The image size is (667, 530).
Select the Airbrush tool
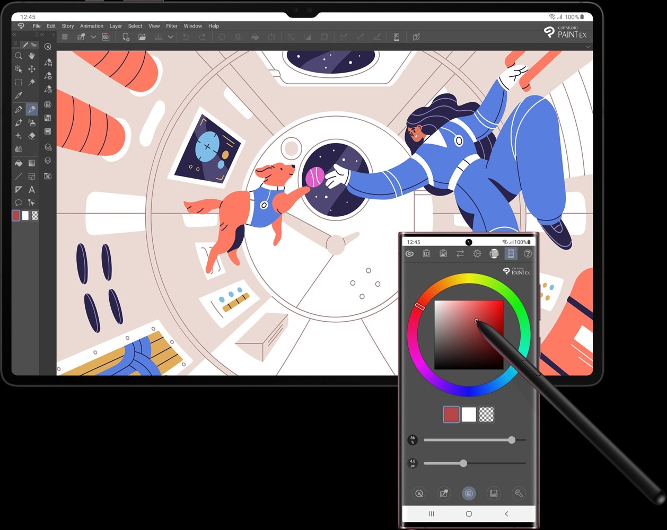point(31,122)
